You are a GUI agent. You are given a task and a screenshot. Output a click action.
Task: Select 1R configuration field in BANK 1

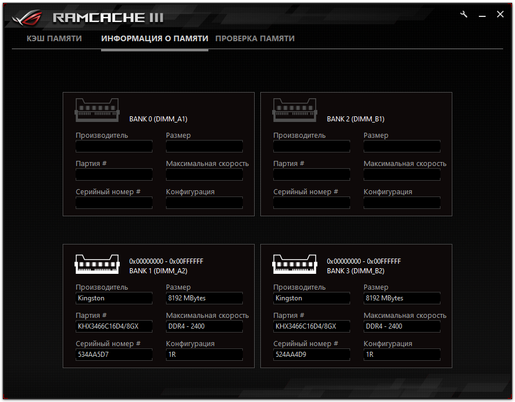204,355
